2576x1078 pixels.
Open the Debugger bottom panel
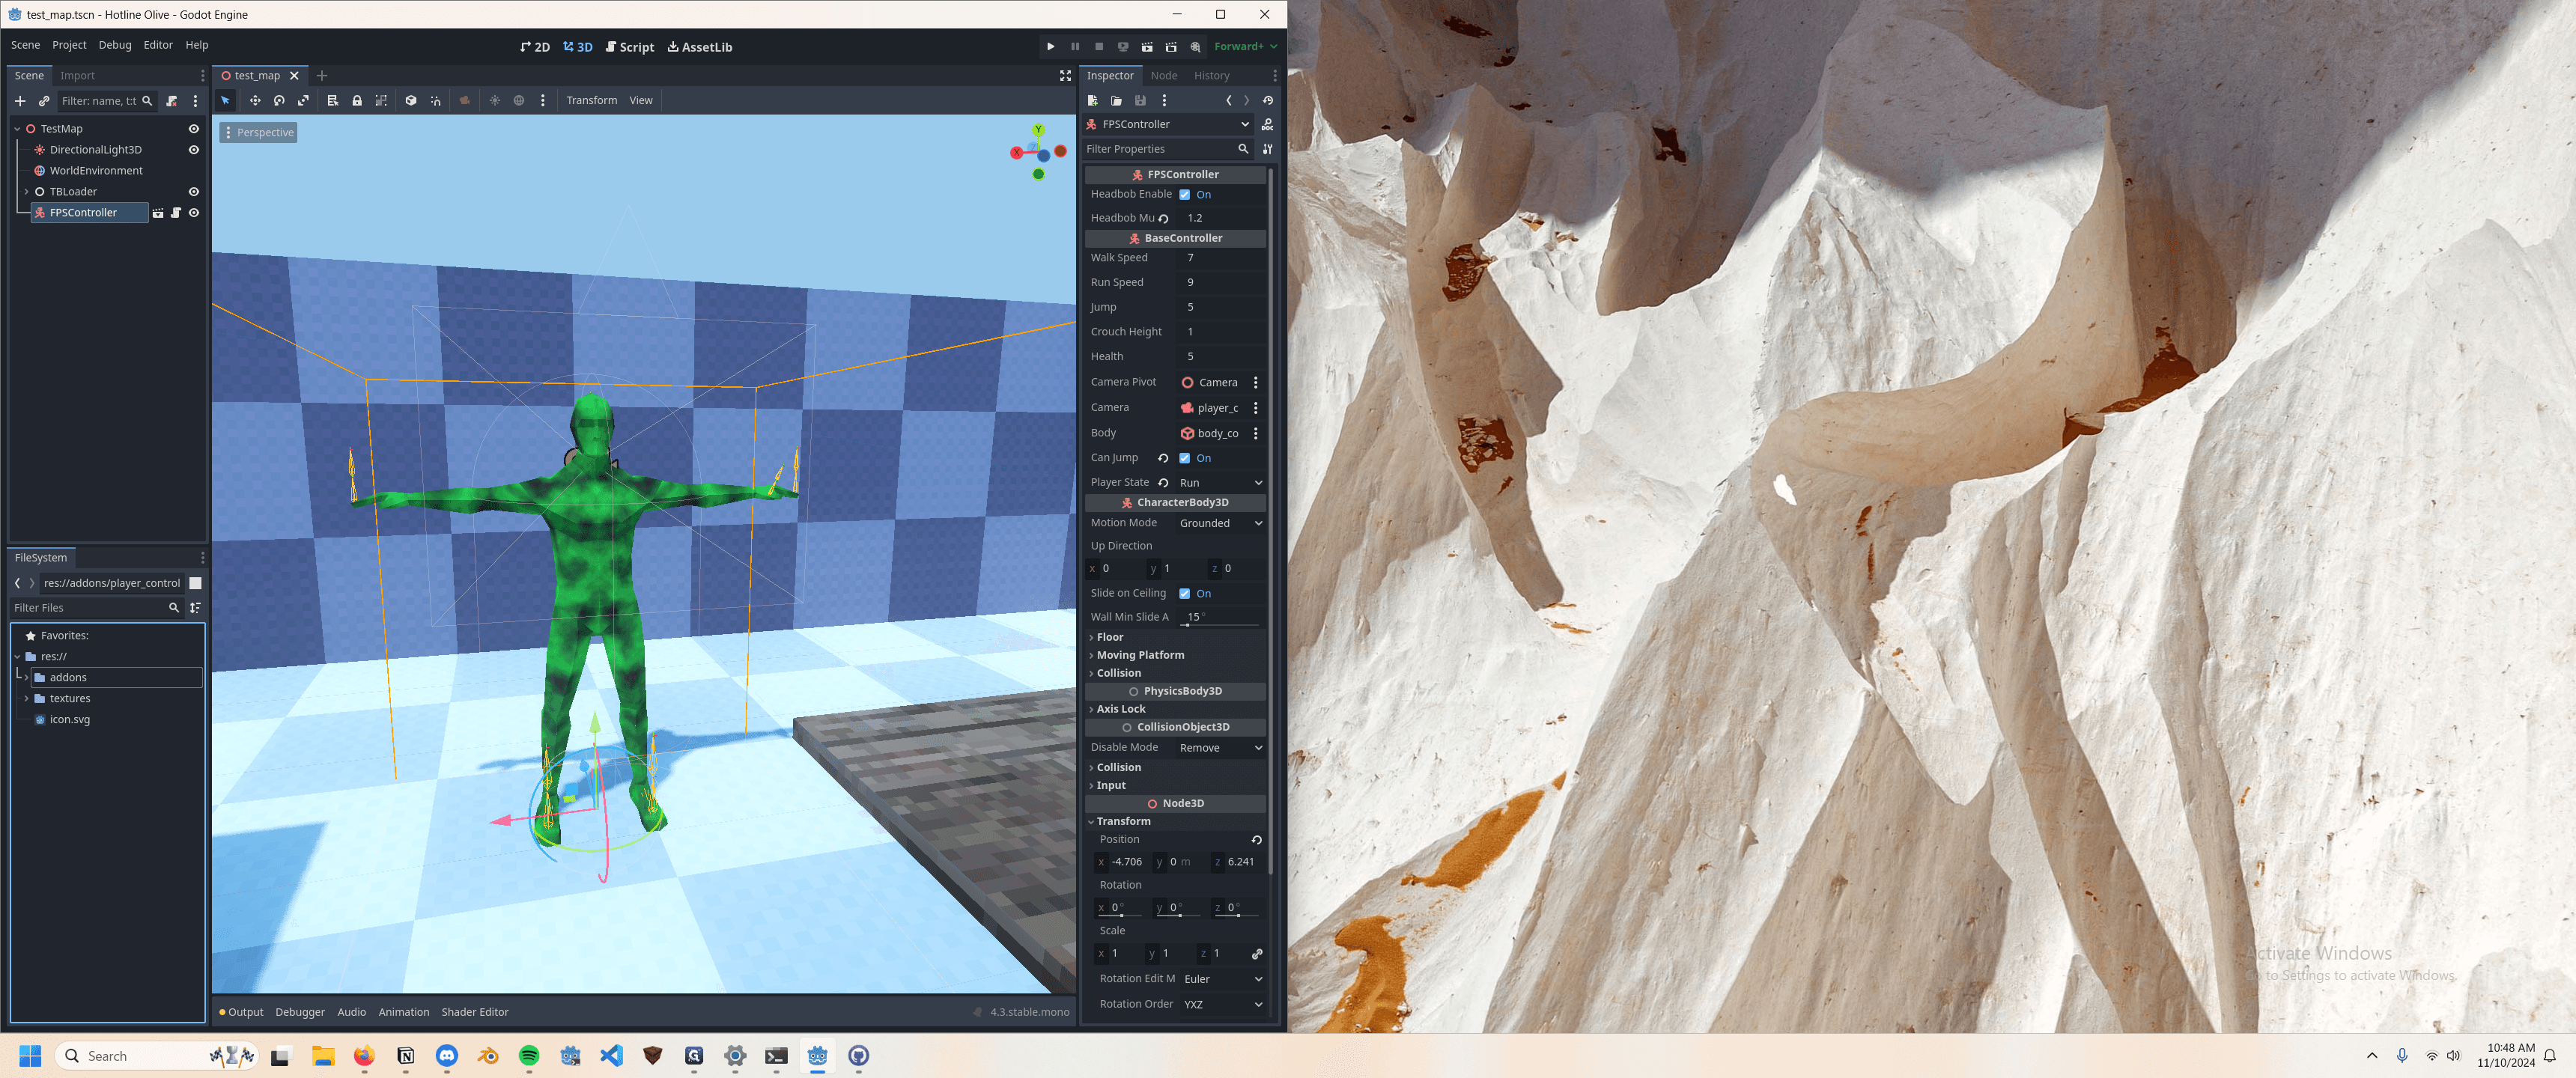300,1012
